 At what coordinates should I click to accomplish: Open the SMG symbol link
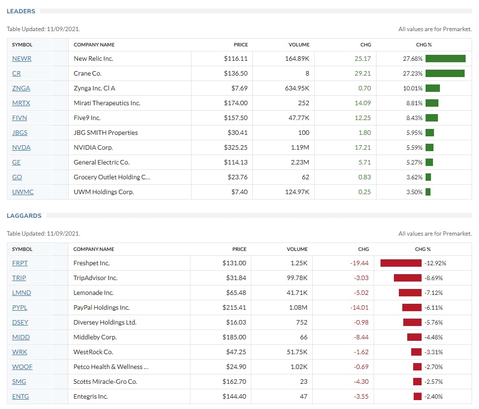19,381
